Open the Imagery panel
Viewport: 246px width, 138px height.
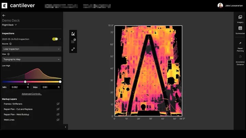tap(240, 19)
